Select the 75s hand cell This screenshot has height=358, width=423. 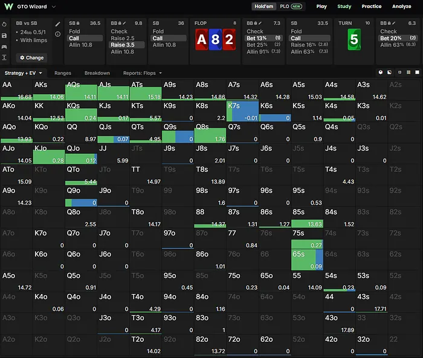(307, 238)
